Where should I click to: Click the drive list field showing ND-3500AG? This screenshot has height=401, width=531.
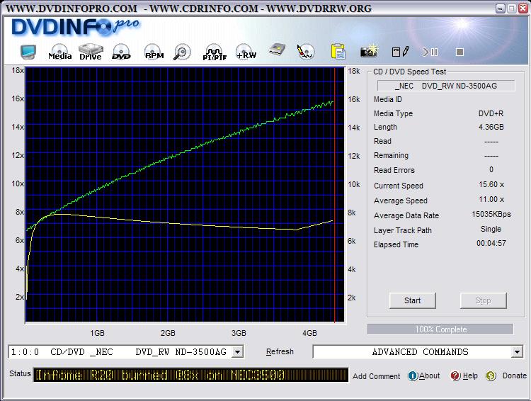(125, 352)
